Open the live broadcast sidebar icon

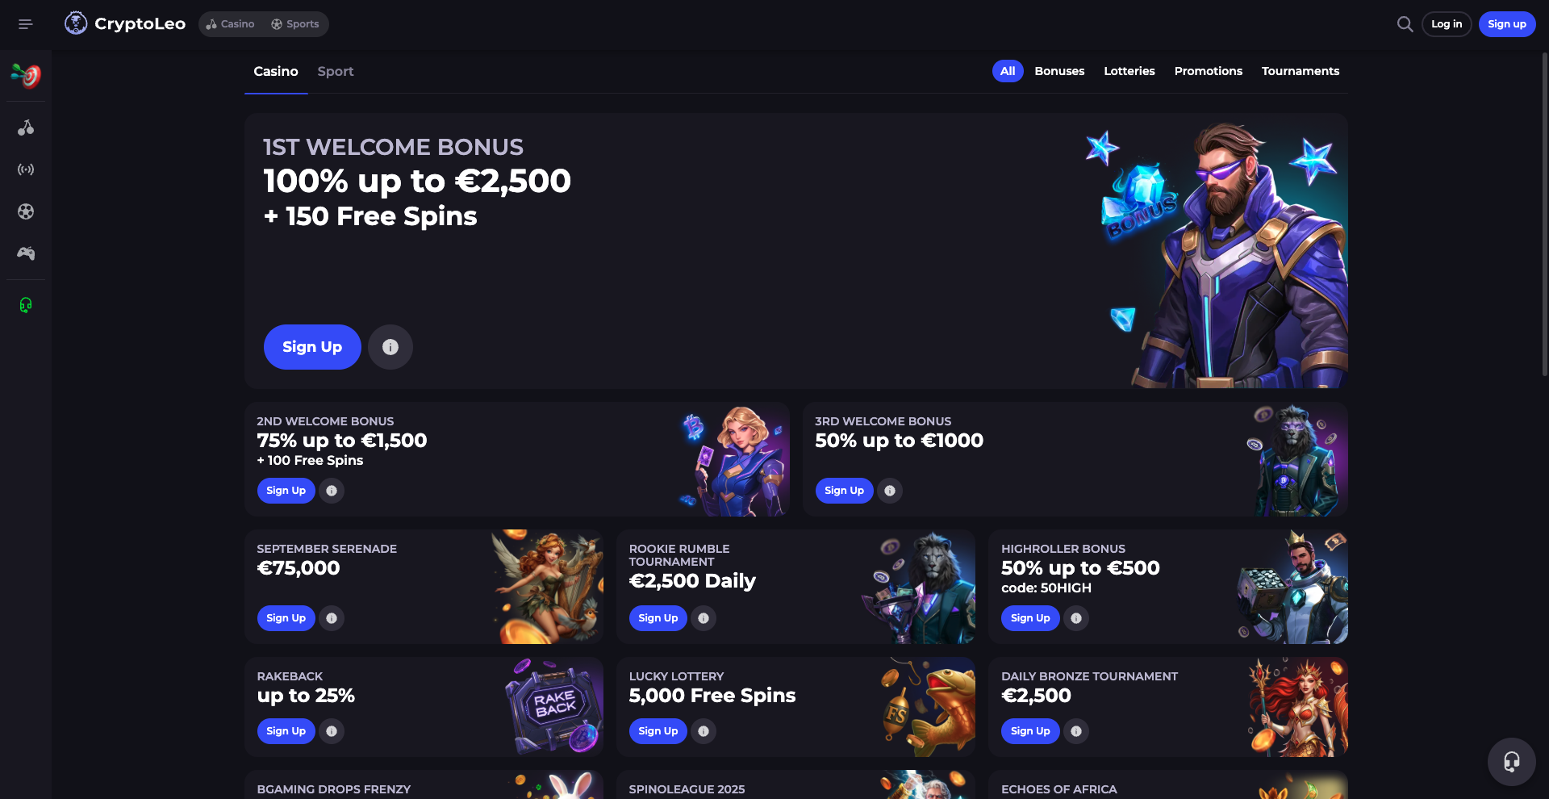click(26, 169)
